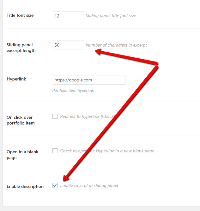This screenshot has width=200, height=211.
Task: Click the 'Title font size' label
Action: point(20,15)
